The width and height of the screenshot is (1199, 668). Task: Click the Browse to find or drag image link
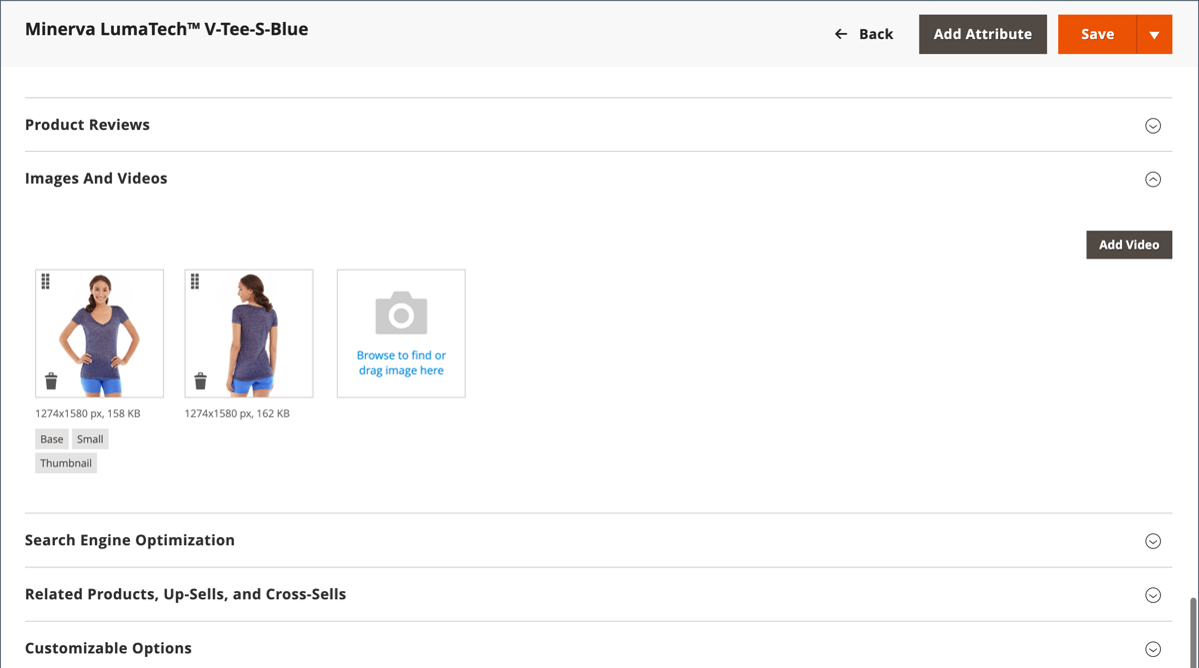pos(401,361)
